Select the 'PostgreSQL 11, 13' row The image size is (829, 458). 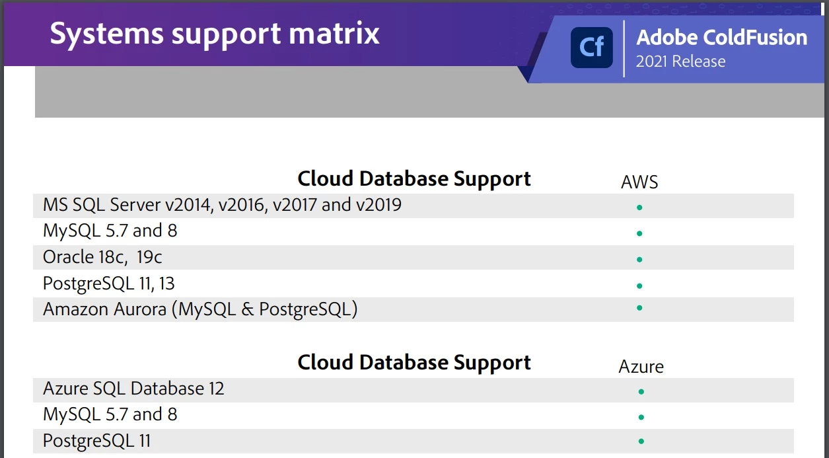pos(414,284)
